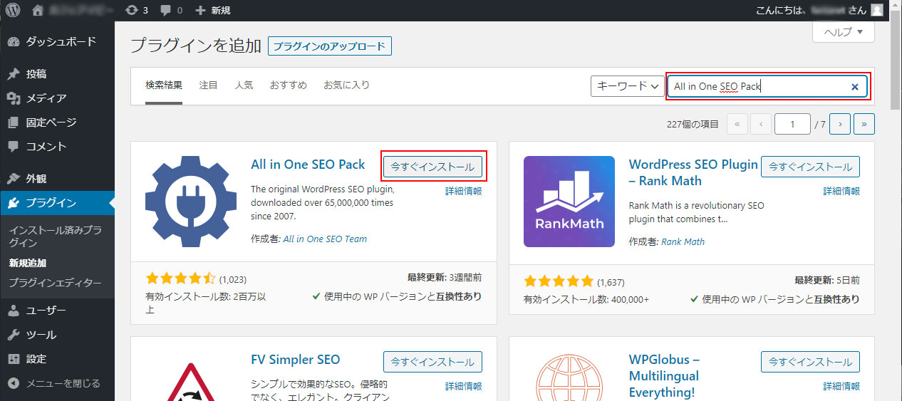Screen dimensions: 902x401
Task: Open 詳細情報 for WPGlobus
Action: pos(841,386)
